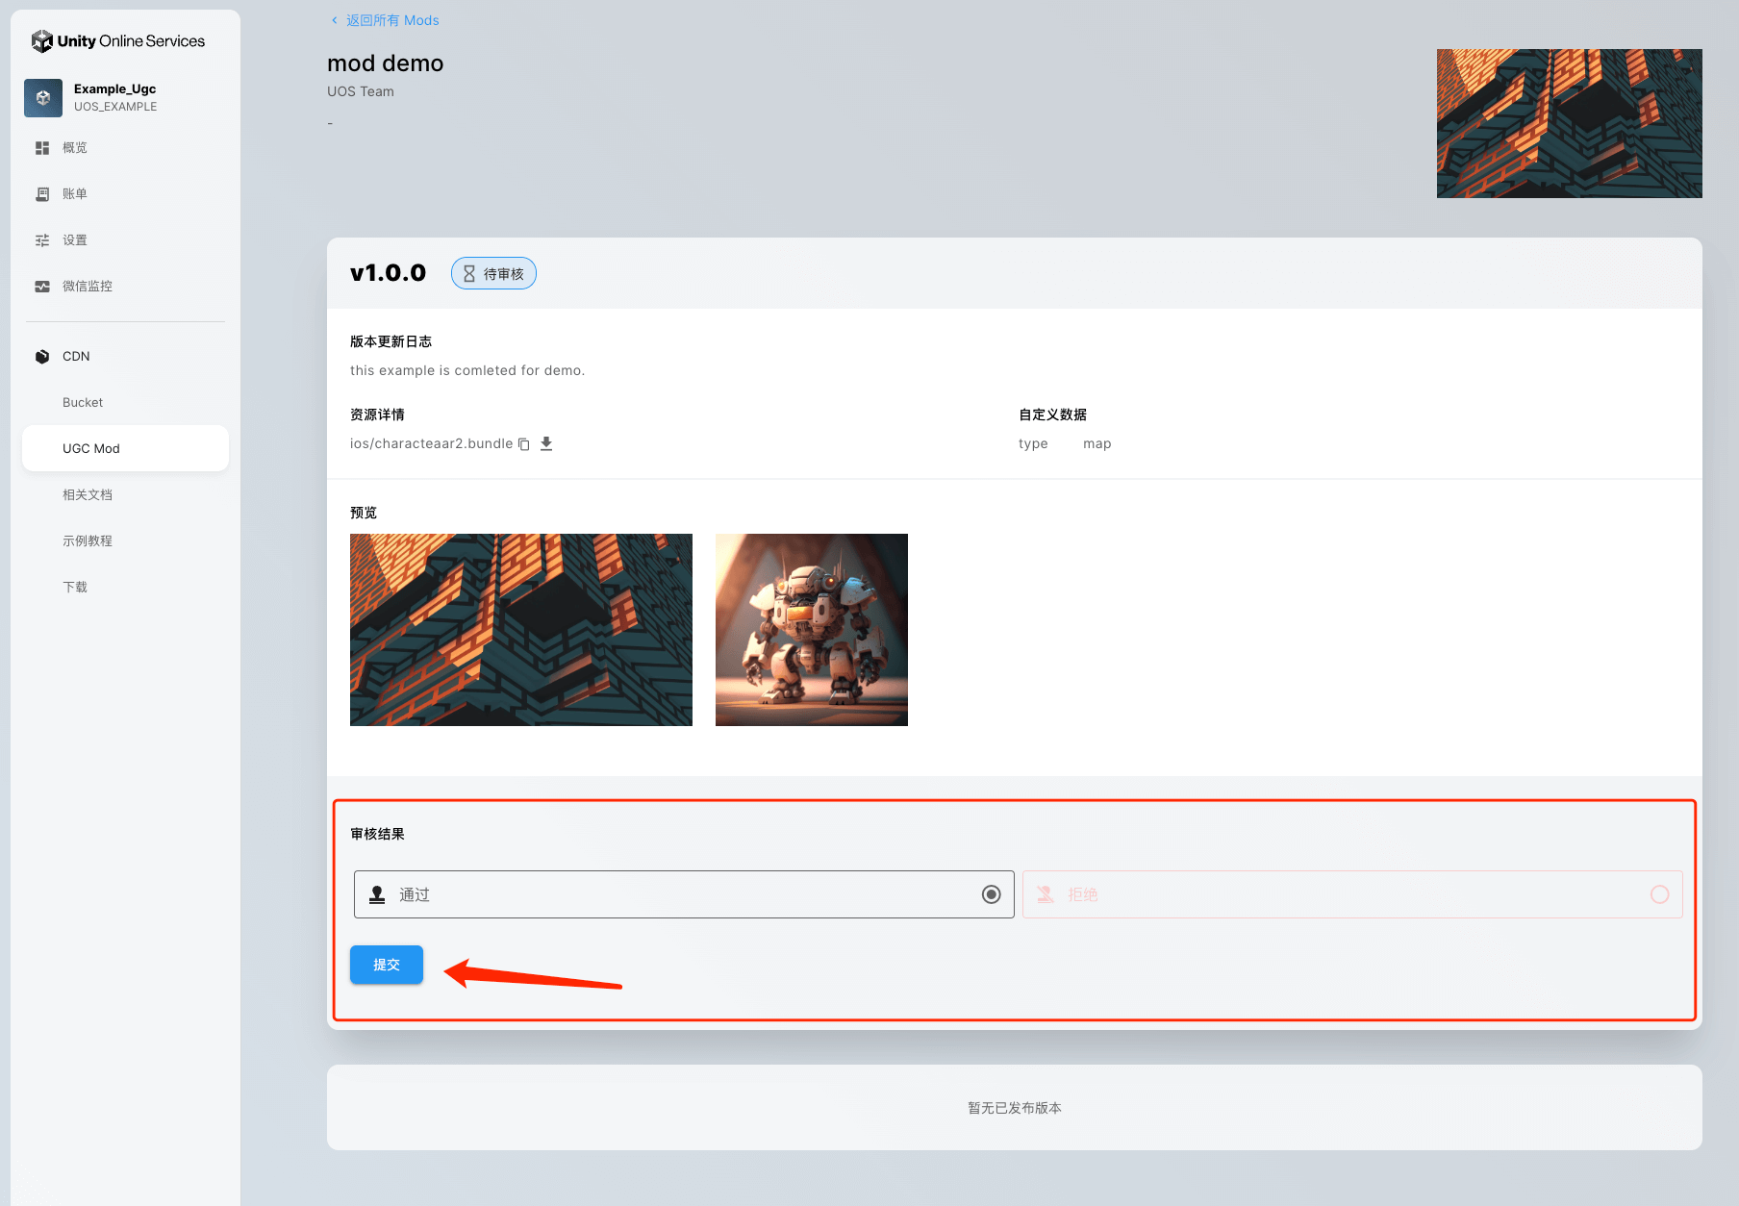Select the 拒绝 reject radio option
1739x1206 pixels.
pos(1659,895)
